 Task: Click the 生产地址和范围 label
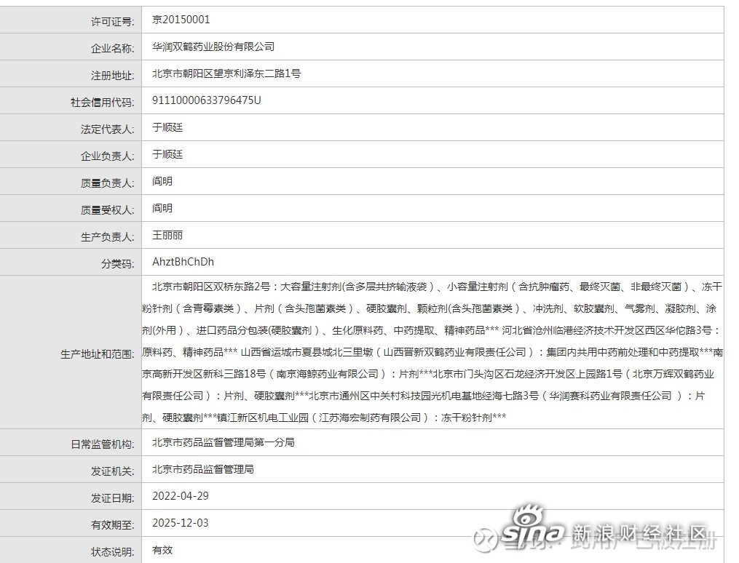pos(97,354)
